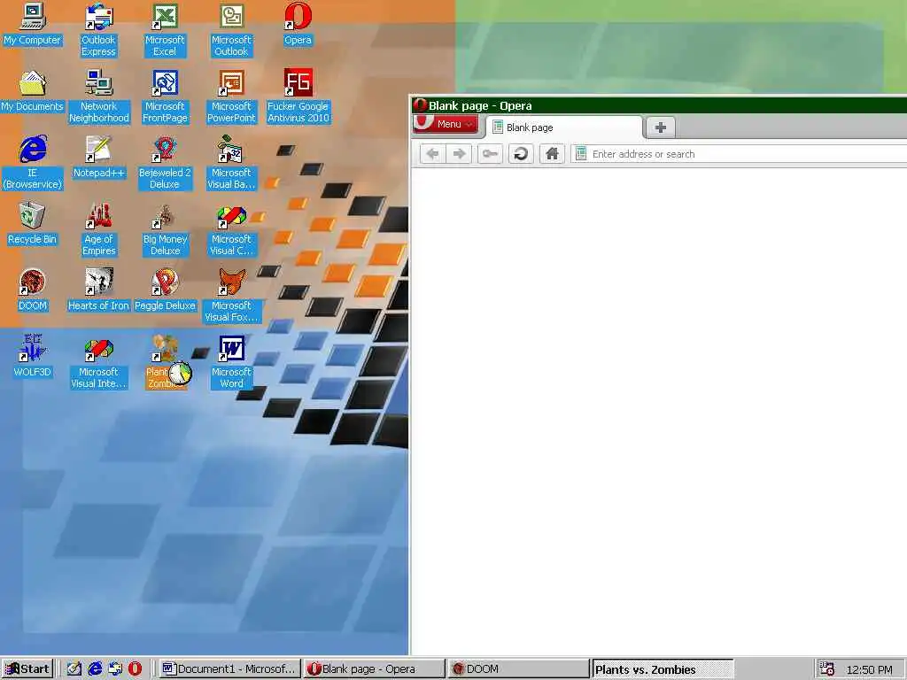Image resolution: width=907 pixels, height=680 pixels.
Task: Focus the Enter address or search field
Action: coord(739,154)
